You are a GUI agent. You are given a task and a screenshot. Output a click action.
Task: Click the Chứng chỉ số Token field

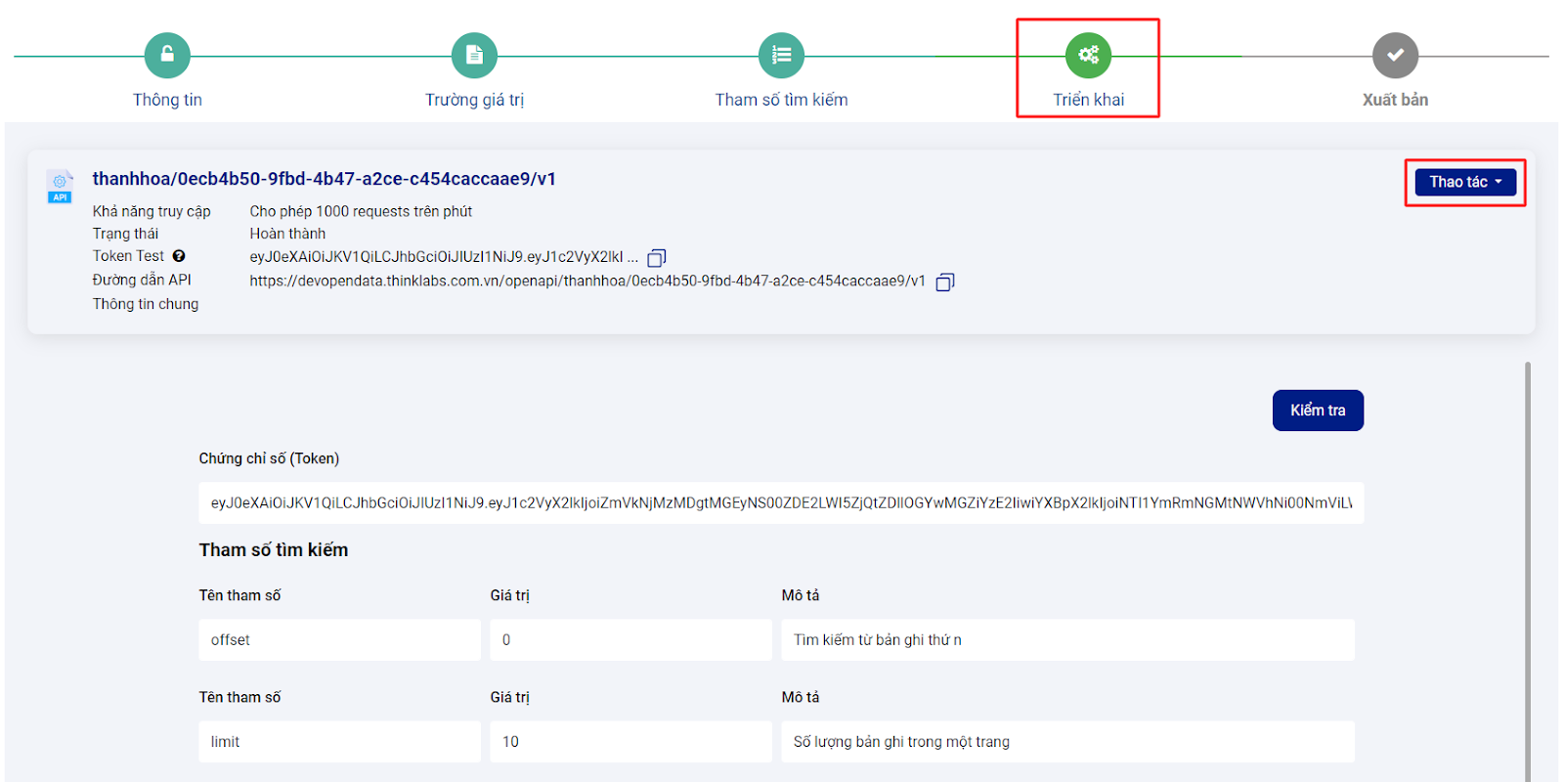click(x=780, y=503)
